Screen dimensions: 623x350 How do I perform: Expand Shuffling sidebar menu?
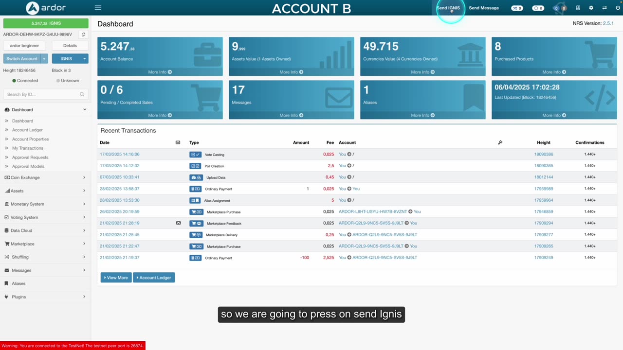[x=46, y=257]
